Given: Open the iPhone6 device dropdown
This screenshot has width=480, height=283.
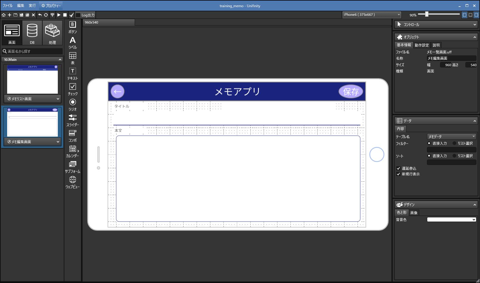Looking at the screenshot, I should click(x=372, y=15).
